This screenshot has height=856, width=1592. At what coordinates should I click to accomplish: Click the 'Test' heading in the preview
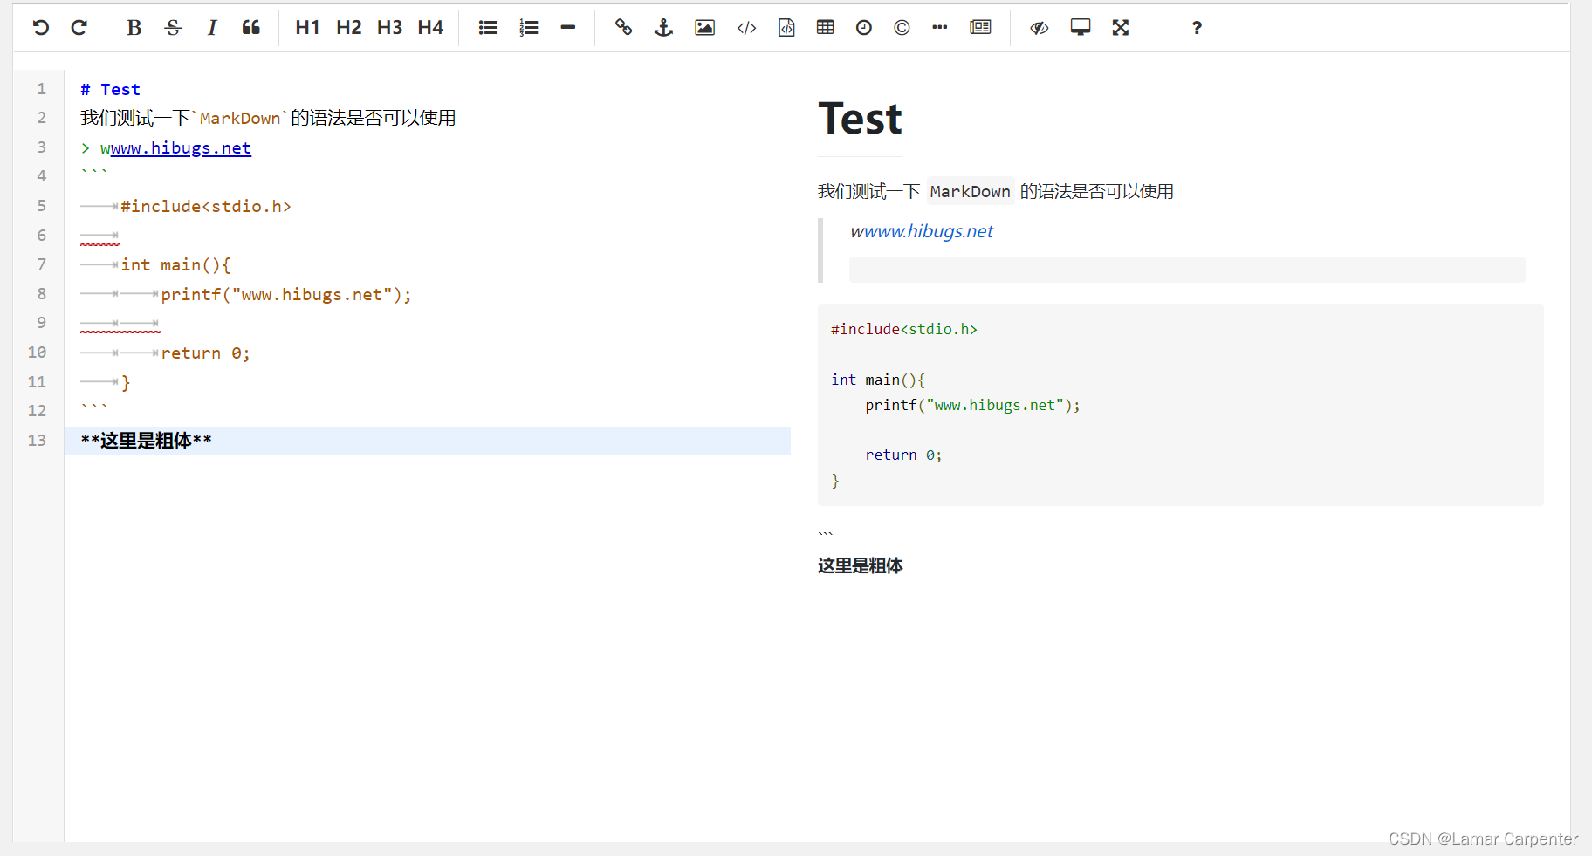point(860,119)
